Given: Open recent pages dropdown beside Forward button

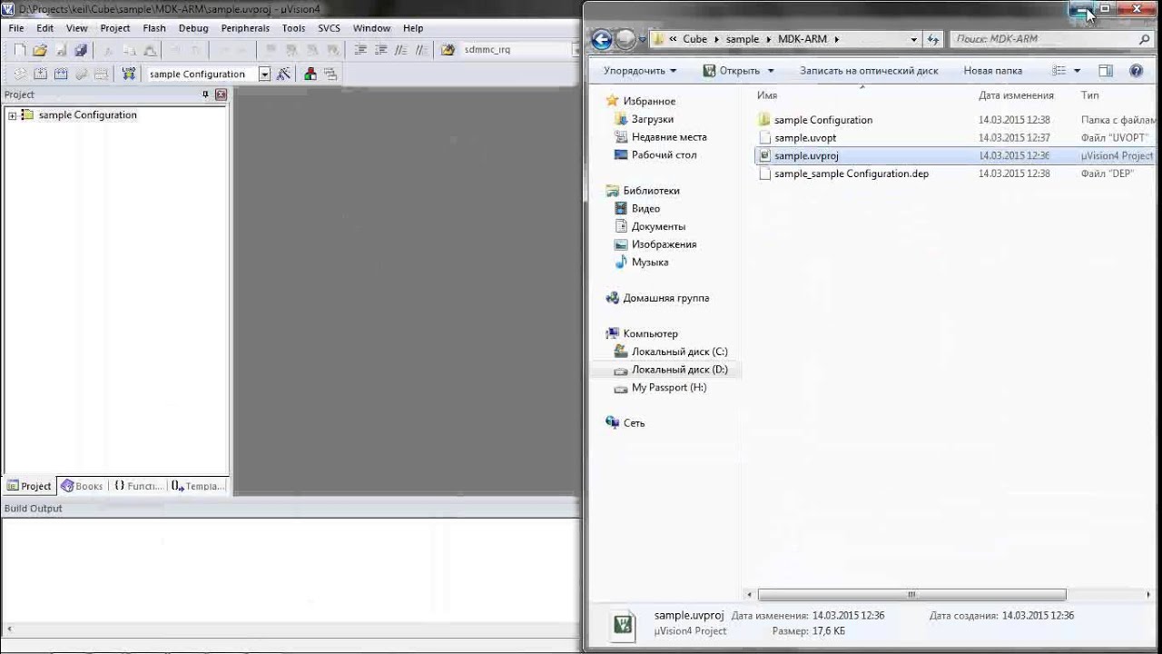Looking at the screenshot, I should coord(642,39).
